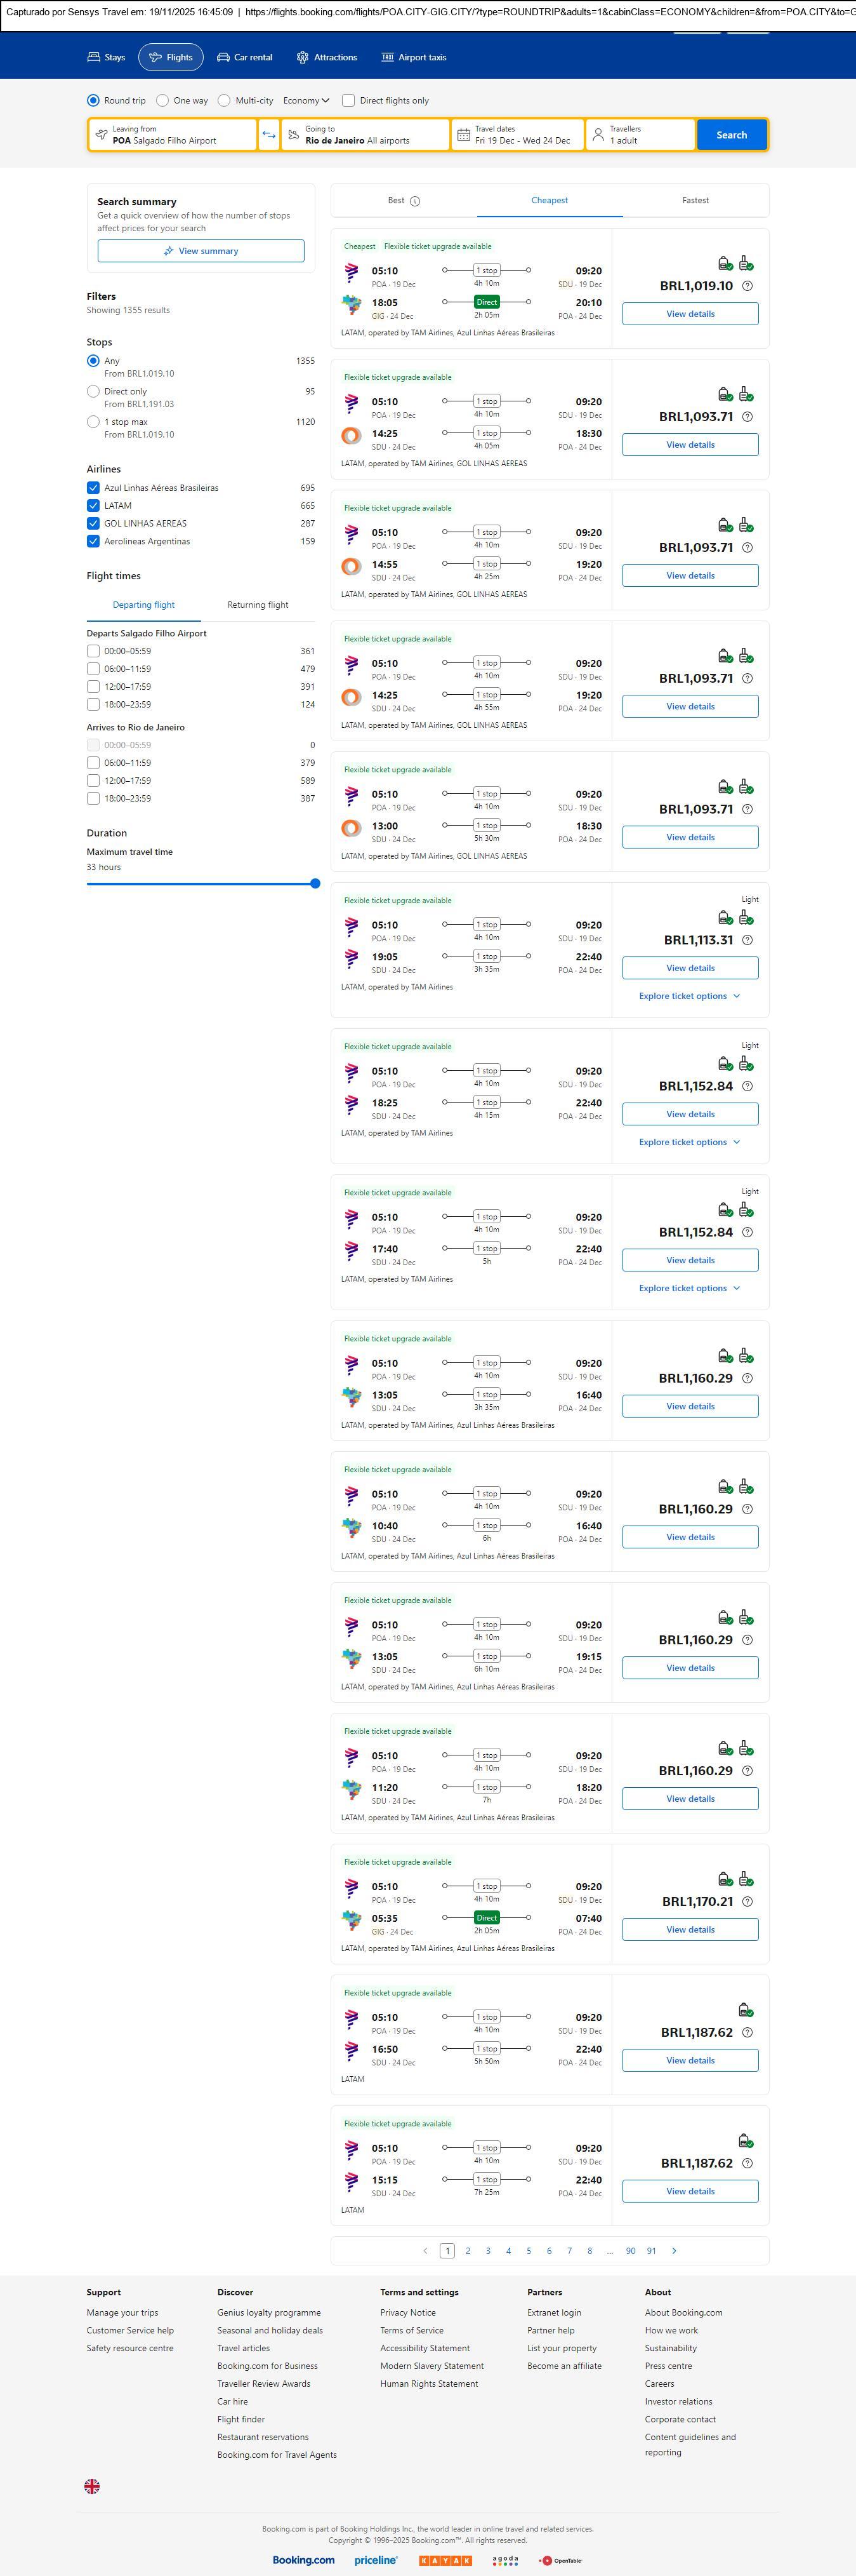The image size is (856, 2576).
Task: Click the UK flag language icon
Action: (92, 2485)
